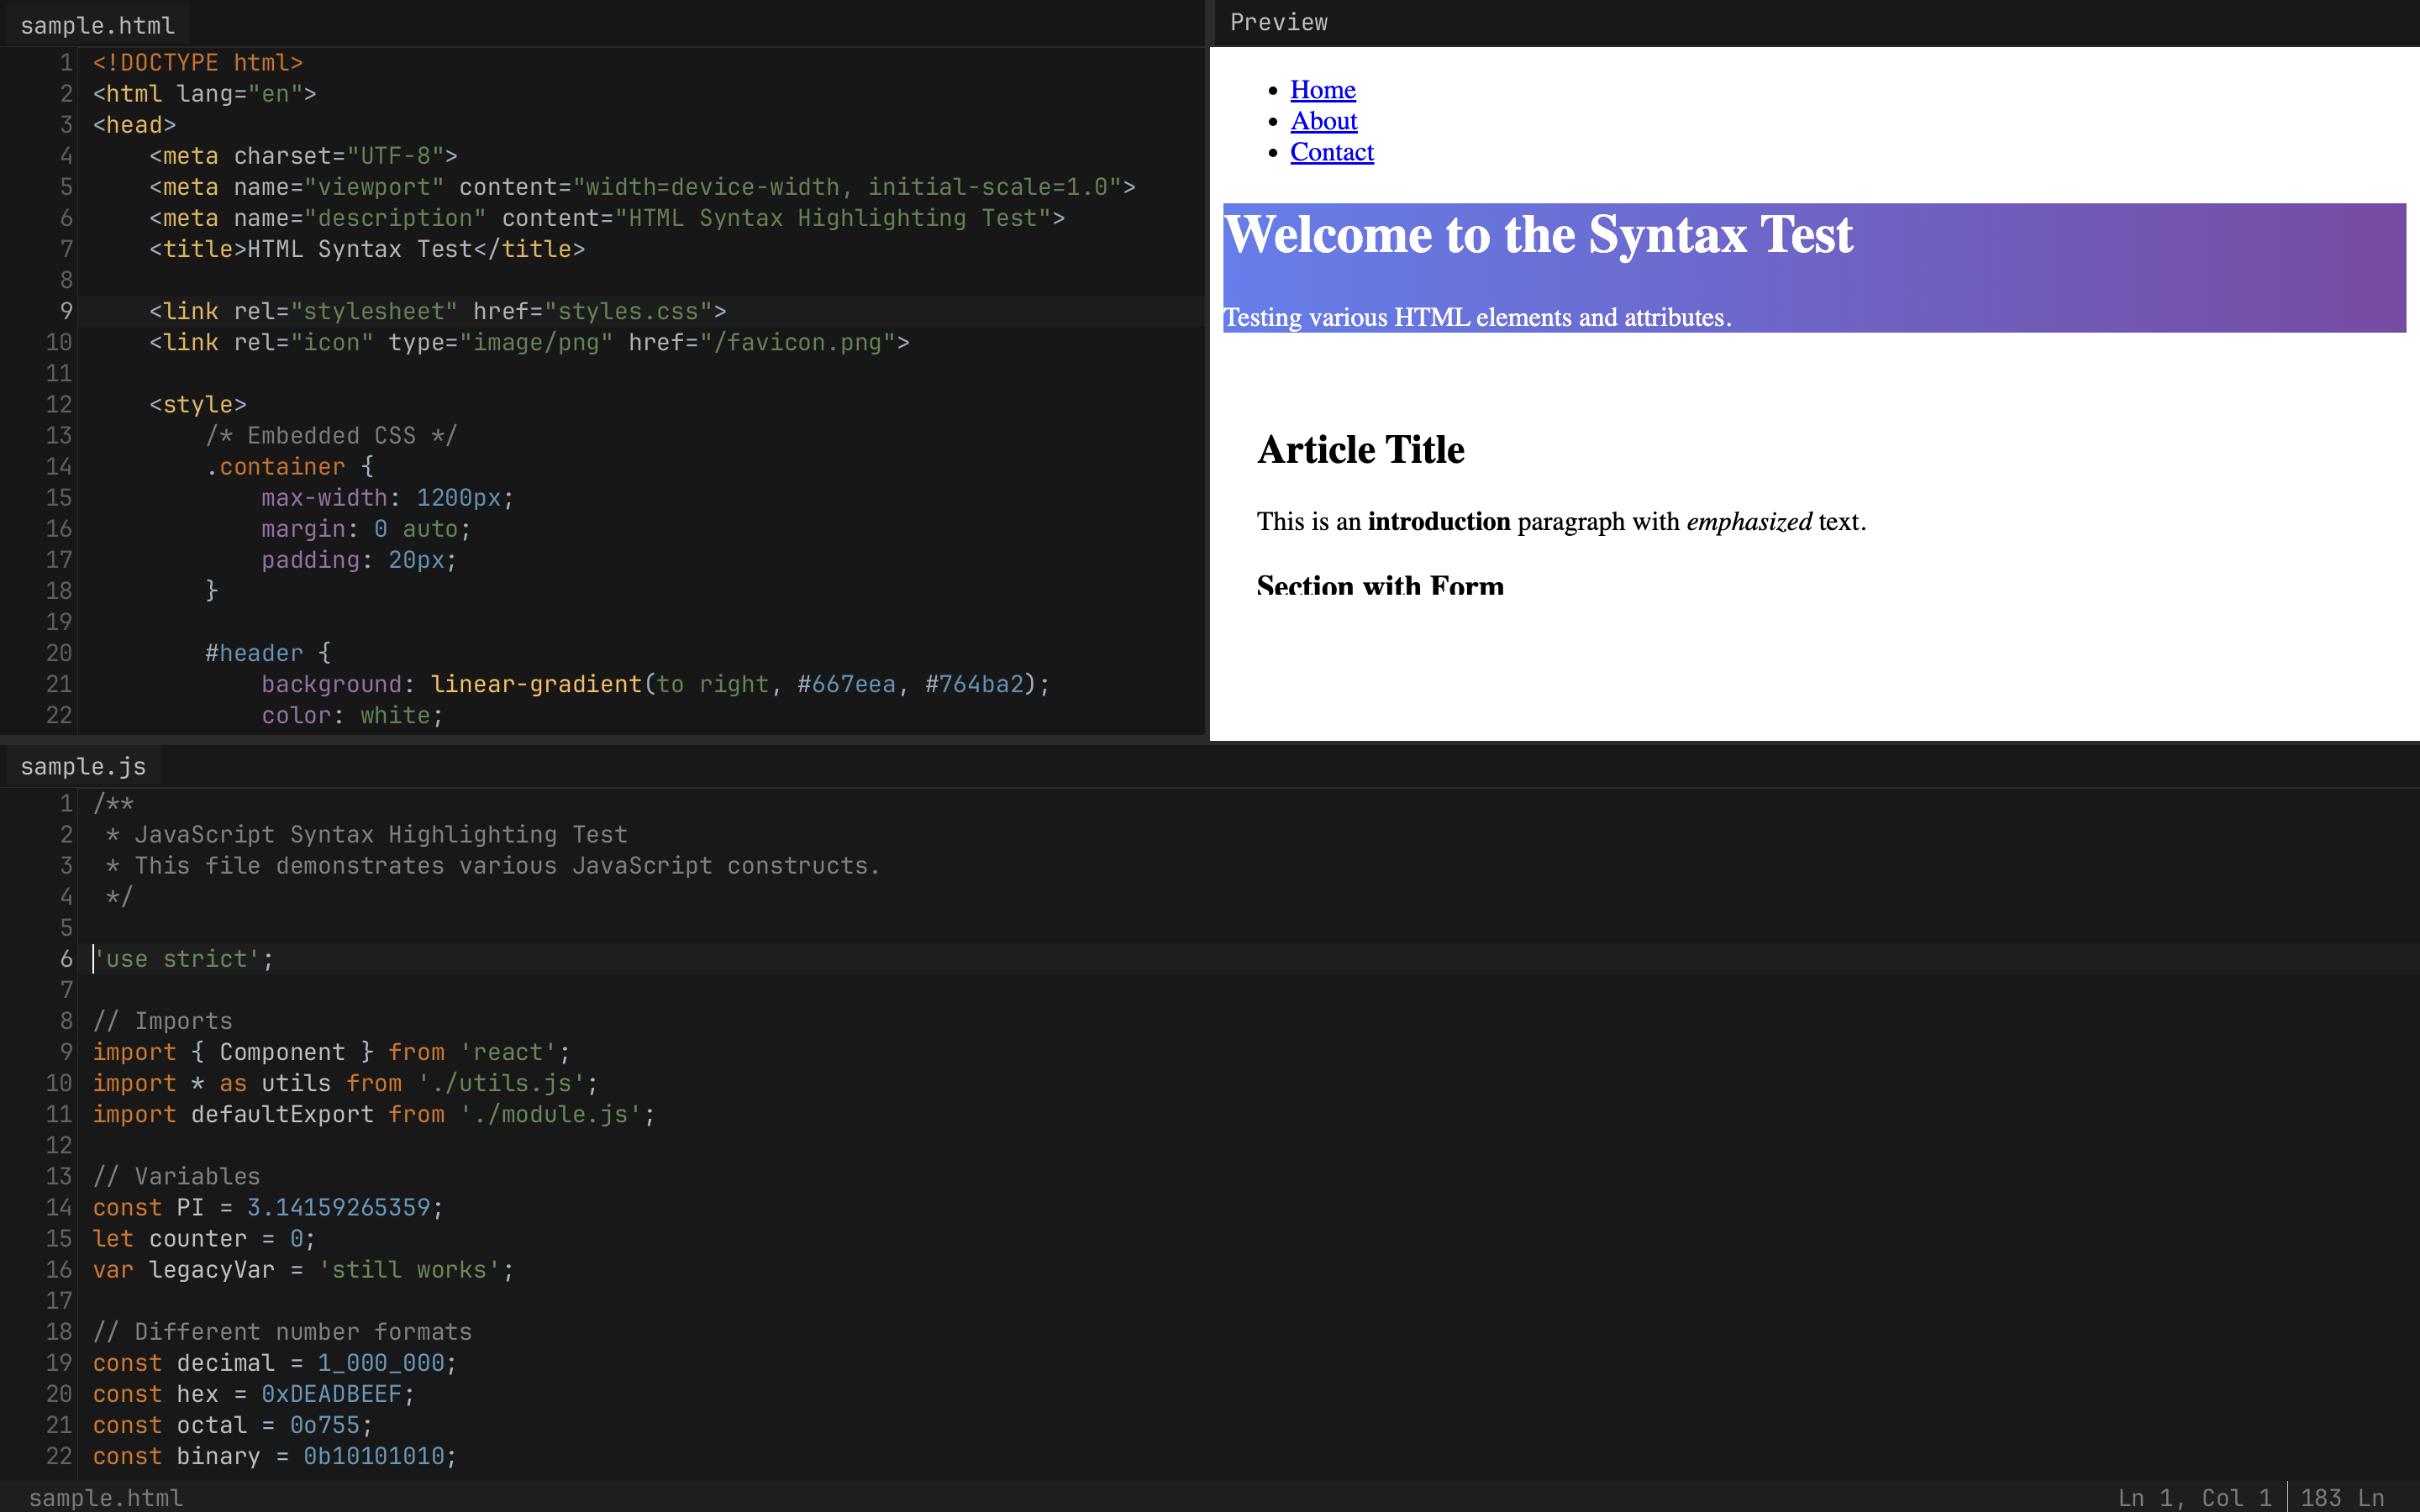Click the legacyVar 'still works' line
This screenshot has width=2420, height=1512.
click(x=303, y=1269)
